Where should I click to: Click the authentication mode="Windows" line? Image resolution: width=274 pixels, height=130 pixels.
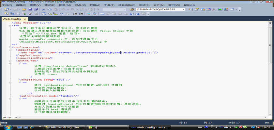click(49, 96)
